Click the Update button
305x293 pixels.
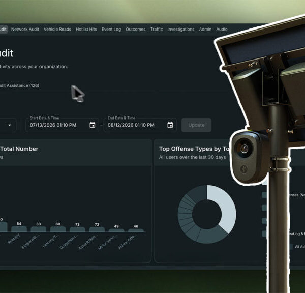pyautogui.click(x=196, y=125)
